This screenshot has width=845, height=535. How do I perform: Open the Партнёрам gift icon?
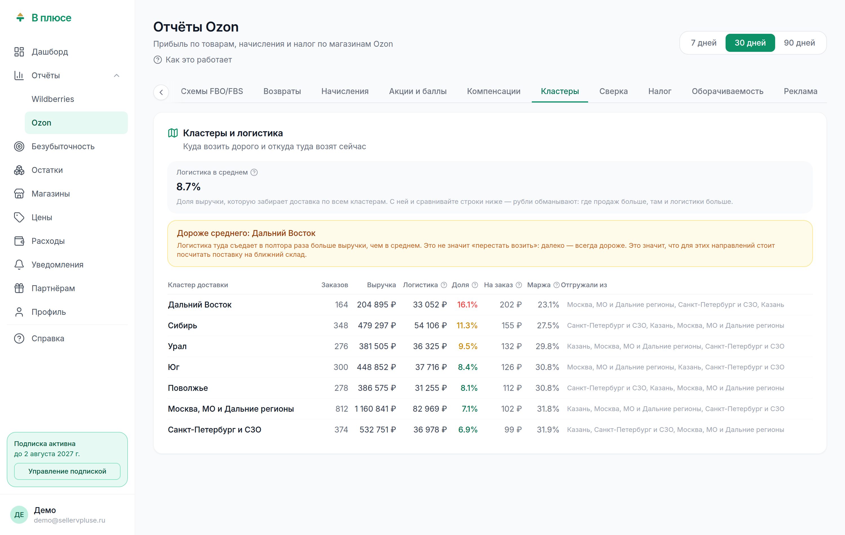tap(19, 288)
